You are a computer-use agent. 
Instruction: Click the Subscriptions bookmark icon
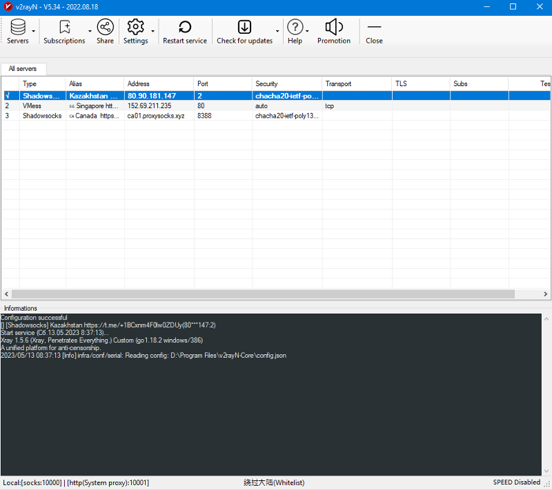point(64,27)
